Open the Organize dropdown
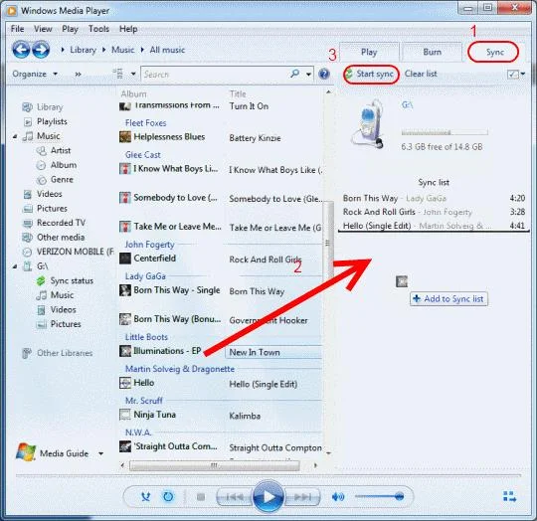 point(35,74)
